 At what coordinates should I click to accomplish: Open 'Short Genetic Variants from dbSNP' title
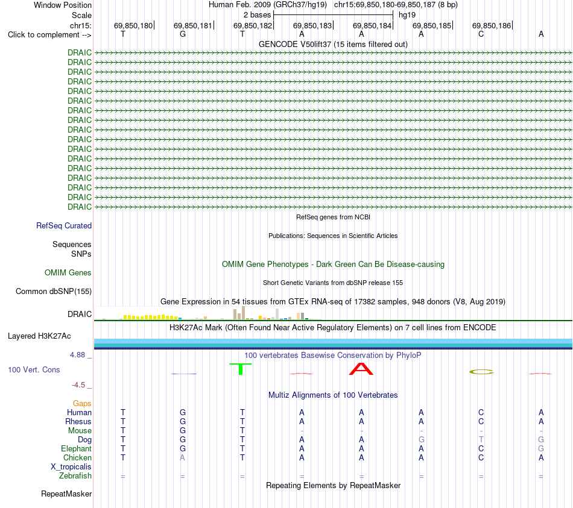[x=333, y=283]
